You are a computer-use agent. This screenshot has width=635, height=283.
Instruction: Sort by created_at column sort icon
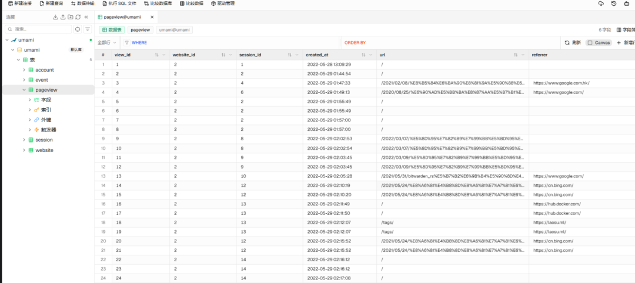click(364, 55)
